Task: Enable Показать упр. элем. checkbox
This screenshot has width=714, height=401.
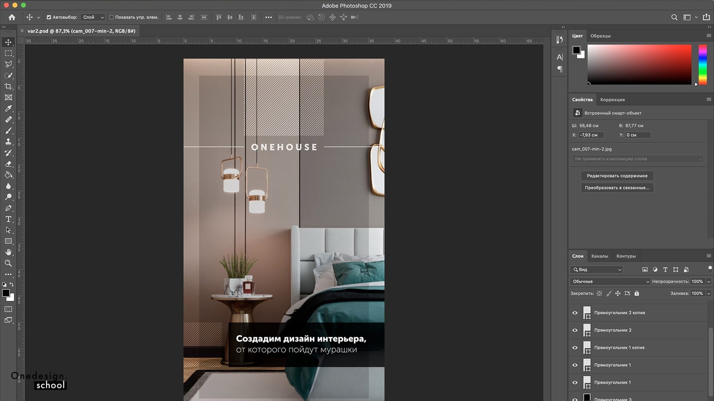Action: (x=112, y=17)
